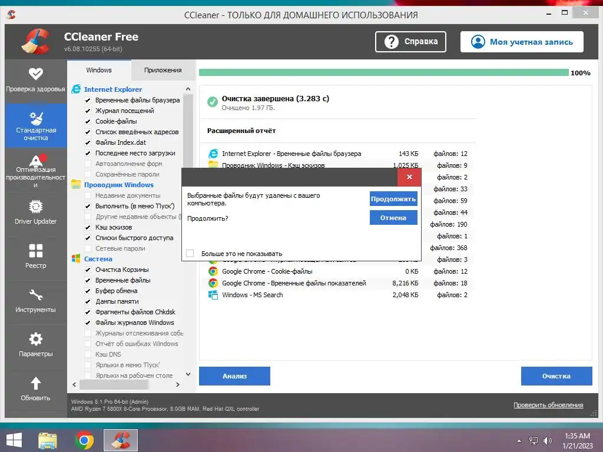Click the options list scroll-up arrow

point(188,89)
